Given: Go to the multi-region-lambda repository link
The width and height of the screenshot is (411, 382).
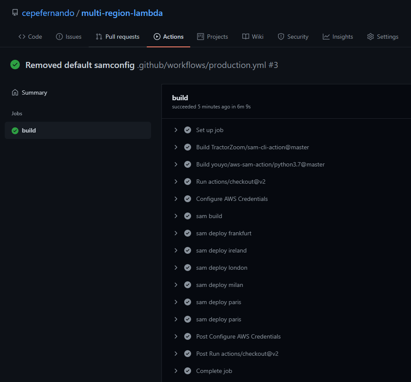Looking at the screenshot, I should tap(122, 13).
